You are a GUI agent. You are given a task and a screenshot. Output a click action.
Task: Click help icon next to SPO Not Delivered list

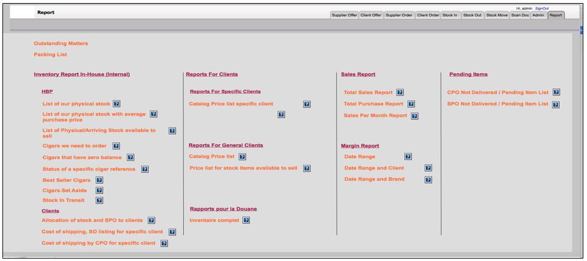(556, 104)
